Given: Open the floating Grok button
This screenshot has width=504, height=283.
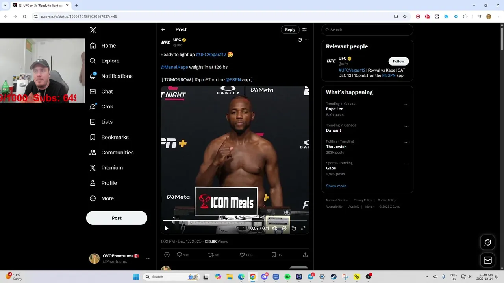Looking at the screenshot, I should pos(488,243).
